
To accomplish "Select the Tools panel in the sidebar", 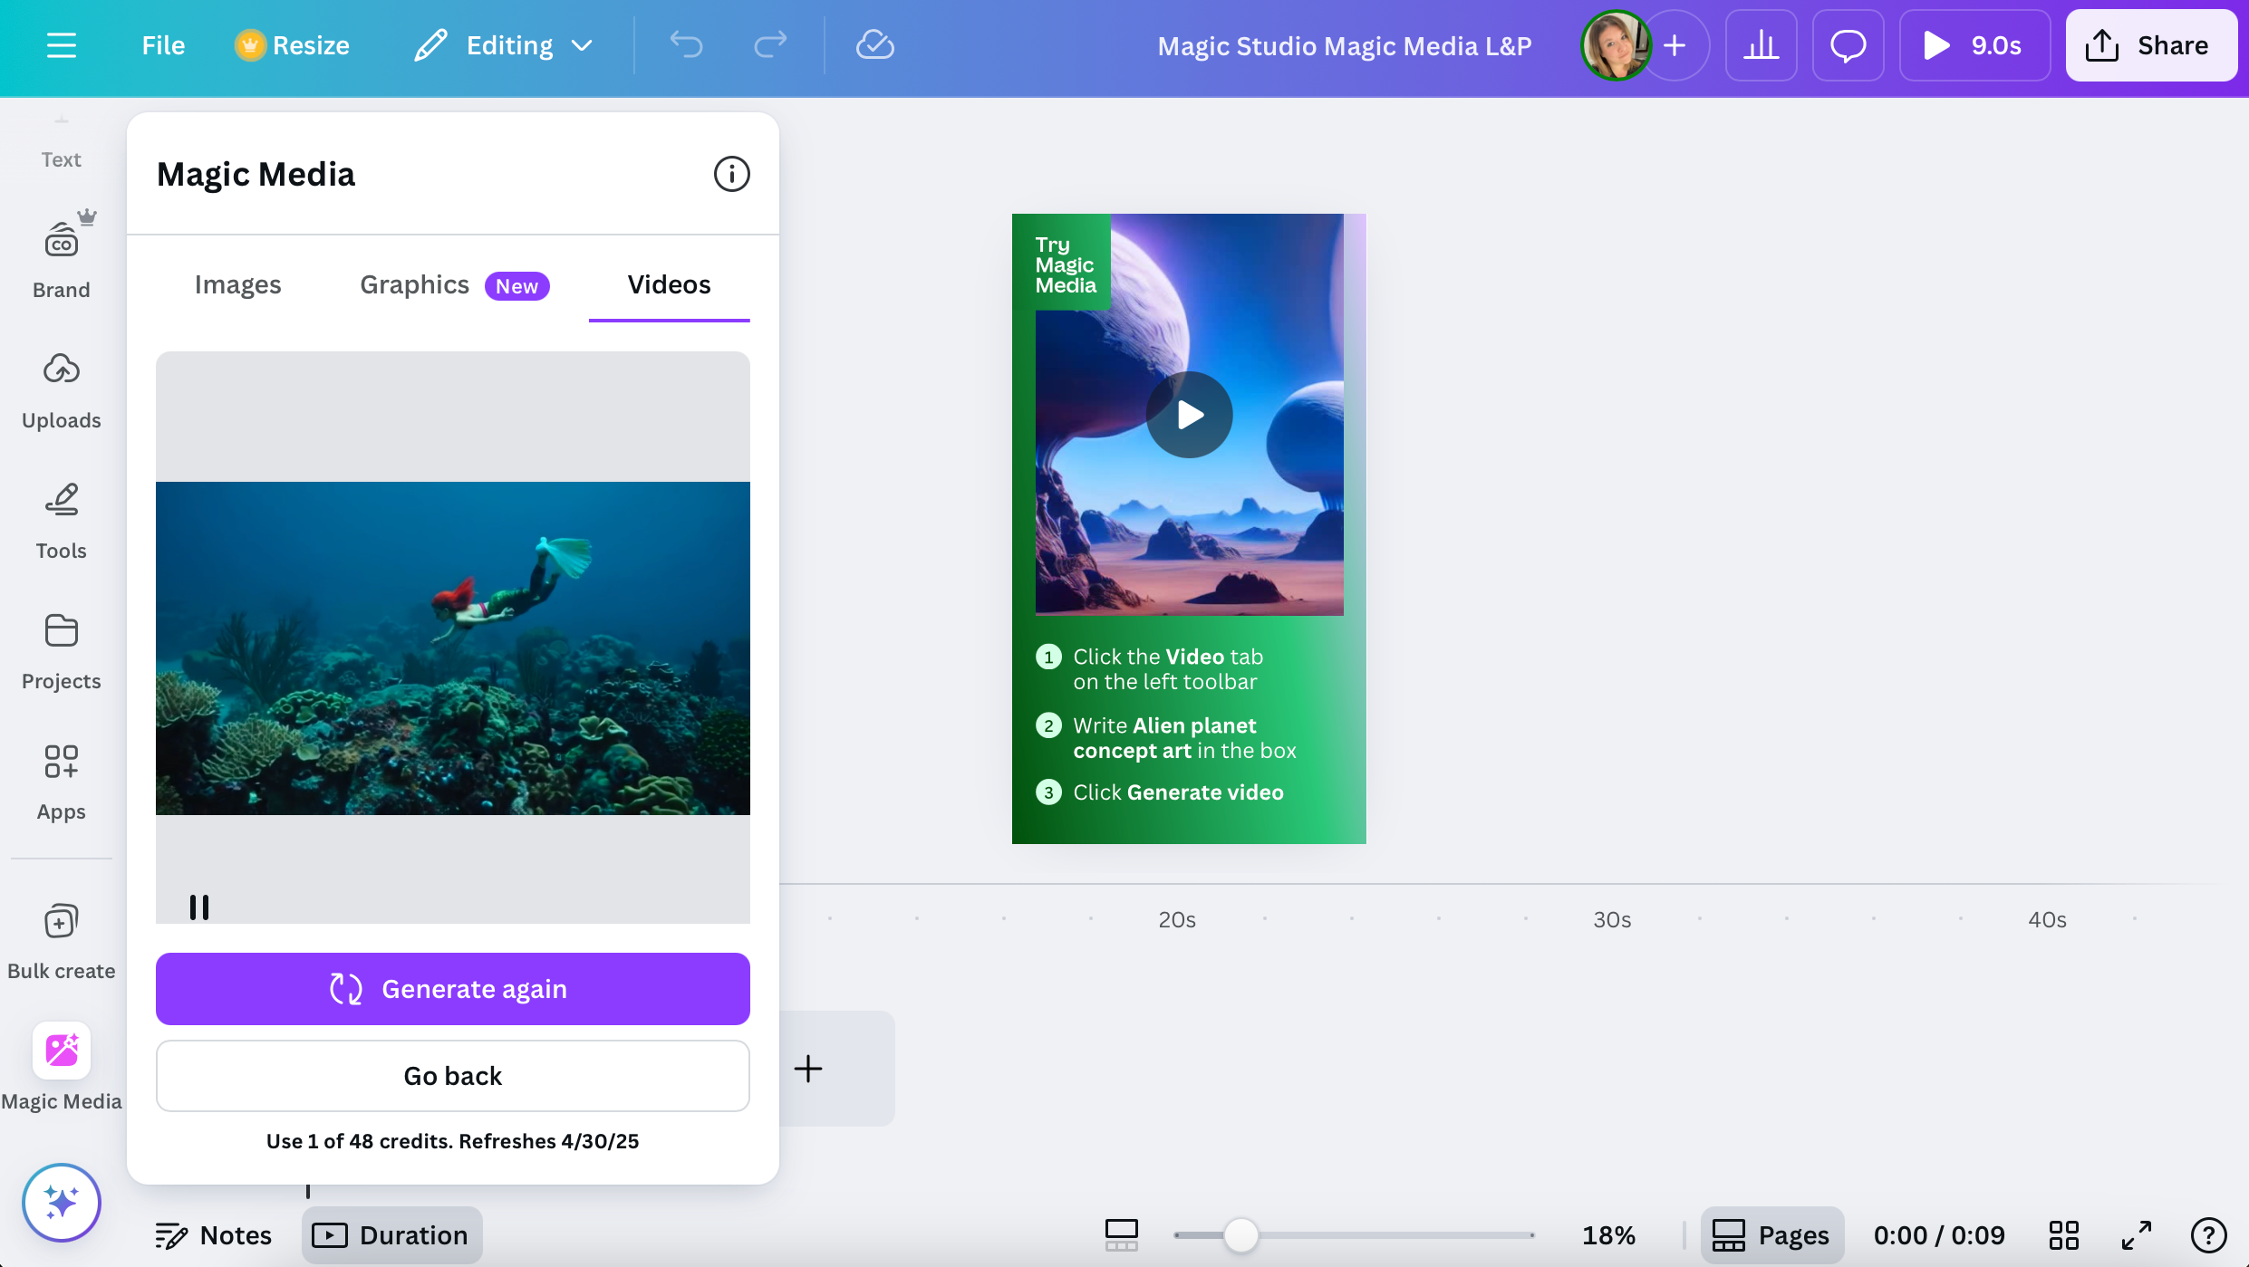I will [61, 521].
